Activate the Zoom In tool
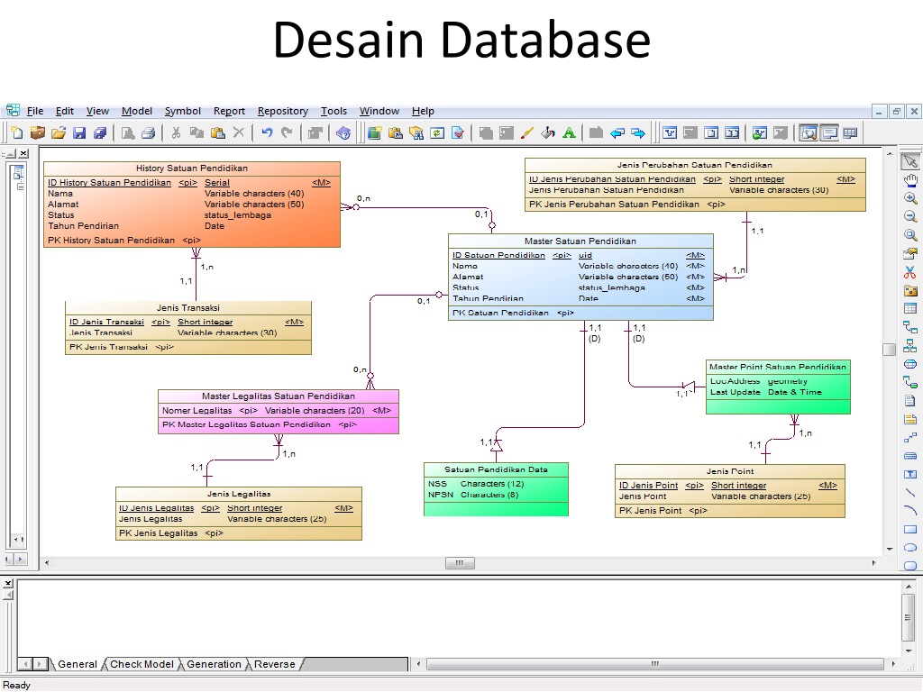The height and width of the screenshot is (692, 923). point(910,196)
